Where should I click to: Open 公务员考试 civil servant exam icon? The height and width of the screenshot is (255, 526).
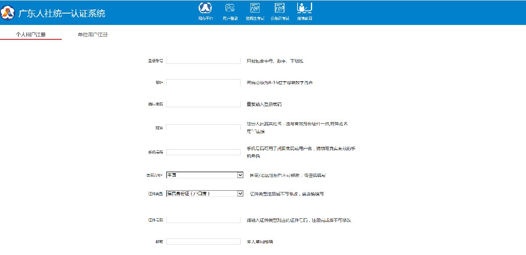point(279,8)
